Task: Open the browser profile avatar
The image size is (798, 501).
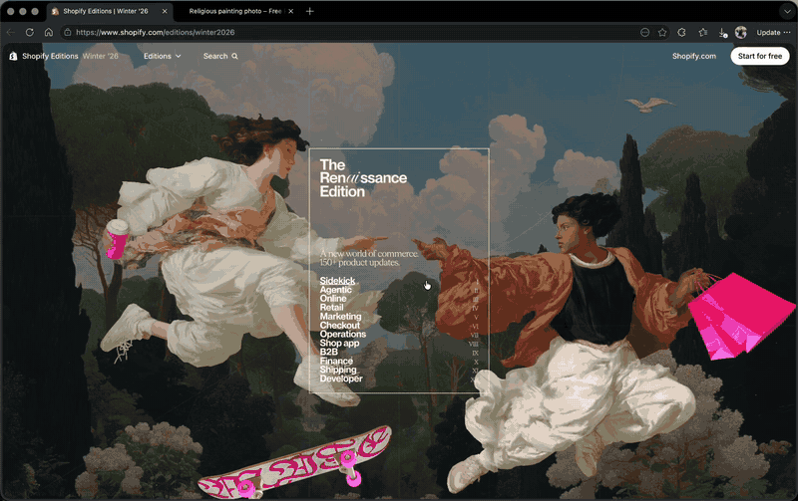Action: click(x=741, y=32)
